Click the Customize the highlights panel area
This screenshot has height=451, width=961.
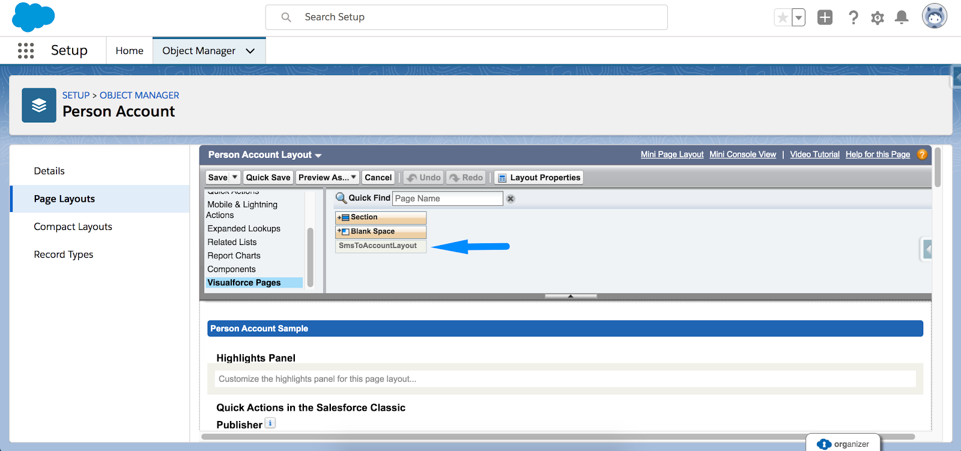[x=565, y=379]
